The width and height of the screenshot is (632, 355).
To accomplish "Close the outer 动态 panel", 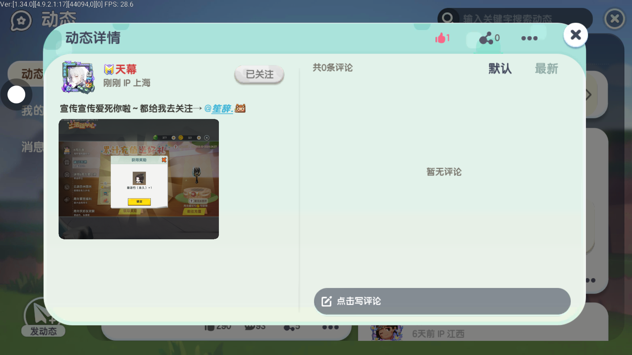I will (615, 19).
